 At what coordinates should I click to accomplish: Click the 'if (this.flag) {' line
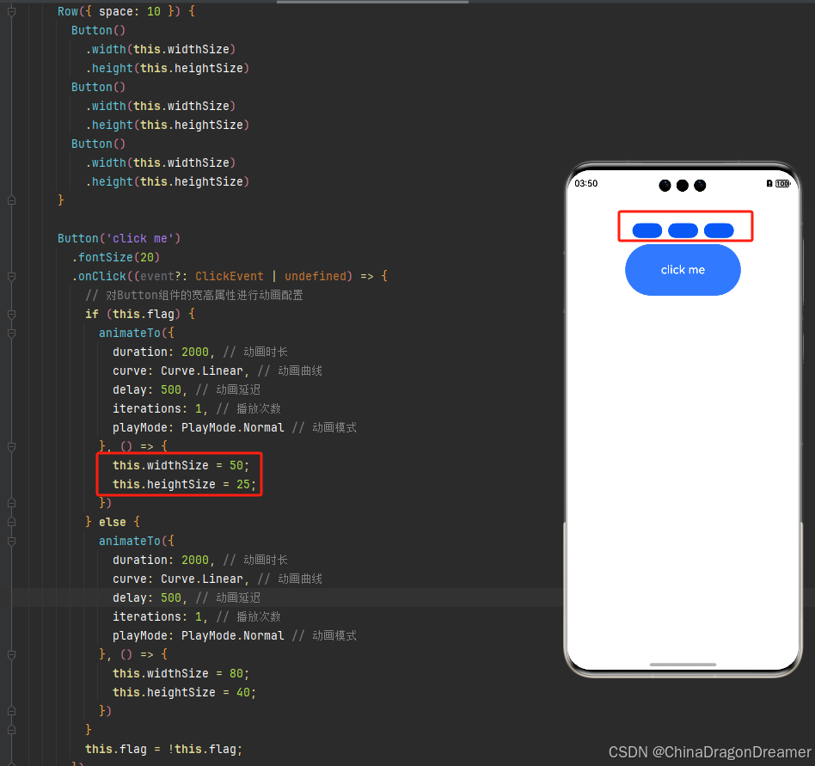point(140,315)
